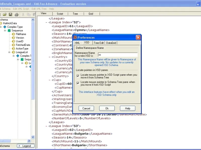Collapse the Cup element in XML view
201x150 pixels.
click(49, 80)
